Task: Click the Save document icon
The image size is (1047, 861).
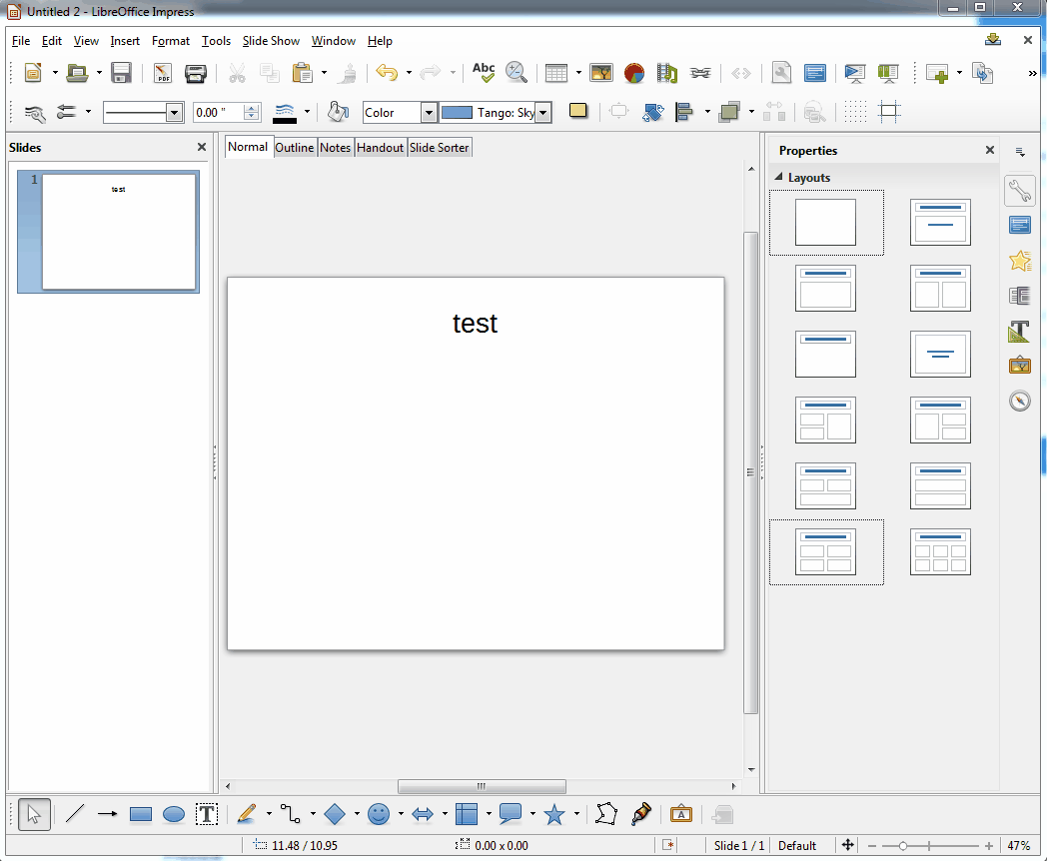Action: pos(121,73)
